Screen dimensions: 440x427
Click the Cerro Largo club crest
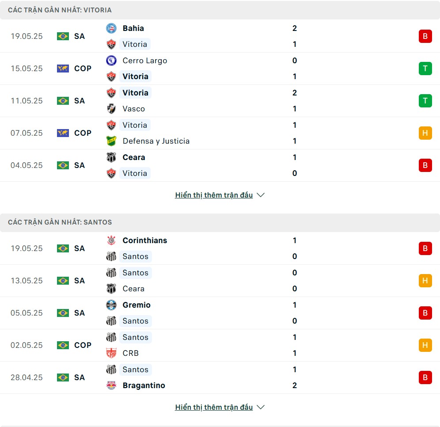tap(111, 61)
